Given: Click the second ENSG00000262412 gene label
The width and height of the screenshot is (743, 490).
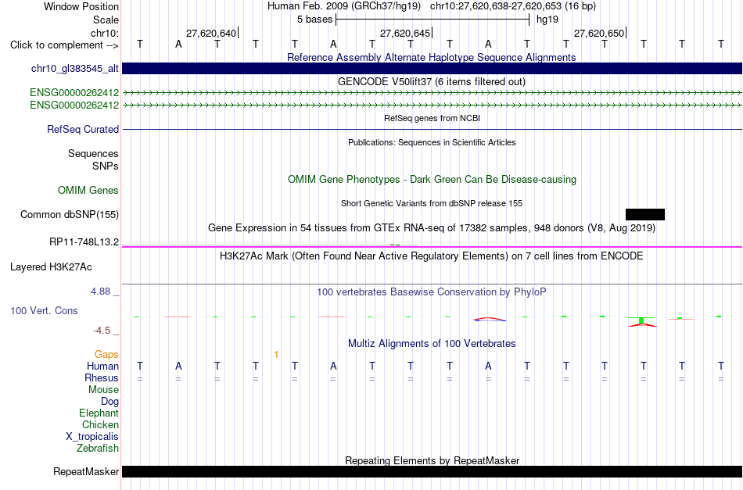Looking at the screenshot, I should click(x=74, y=105).
